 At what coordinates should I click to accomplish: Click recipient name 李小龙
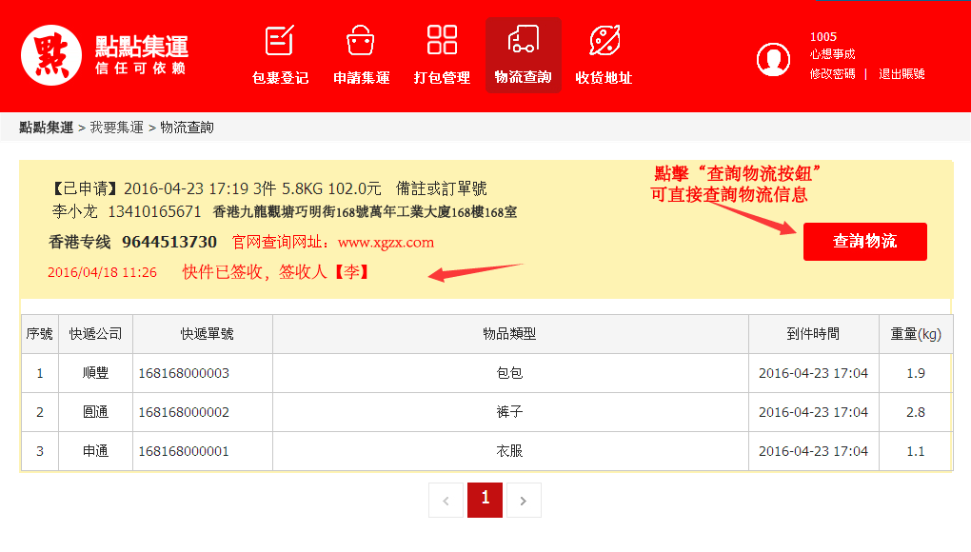(x=75, y=211)
